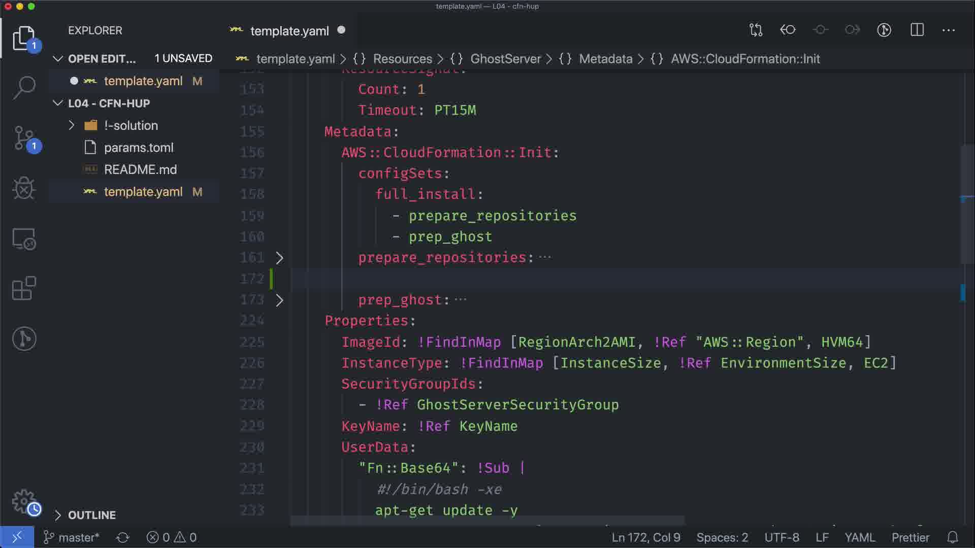
Task: Expand the folded prep_ghost section
Action: [279, 300]
